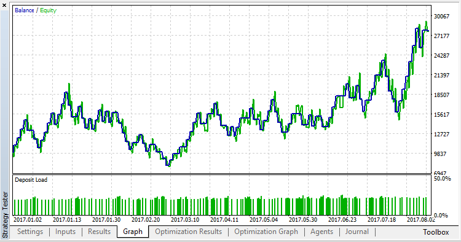Click the 27177 axis value
The image size is (461, 242).
pos(441,36)
